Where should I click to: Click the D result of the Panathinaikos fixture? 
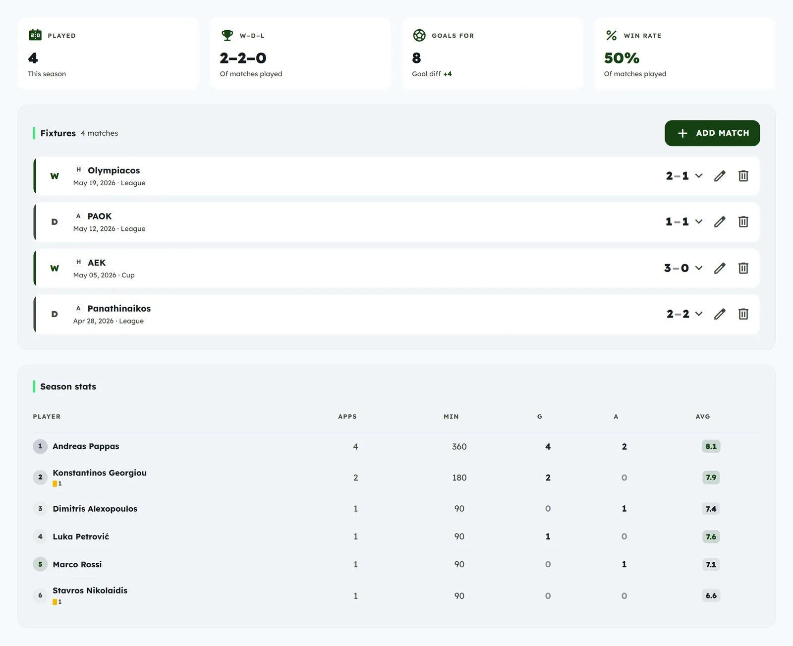(x=55, y=314)
